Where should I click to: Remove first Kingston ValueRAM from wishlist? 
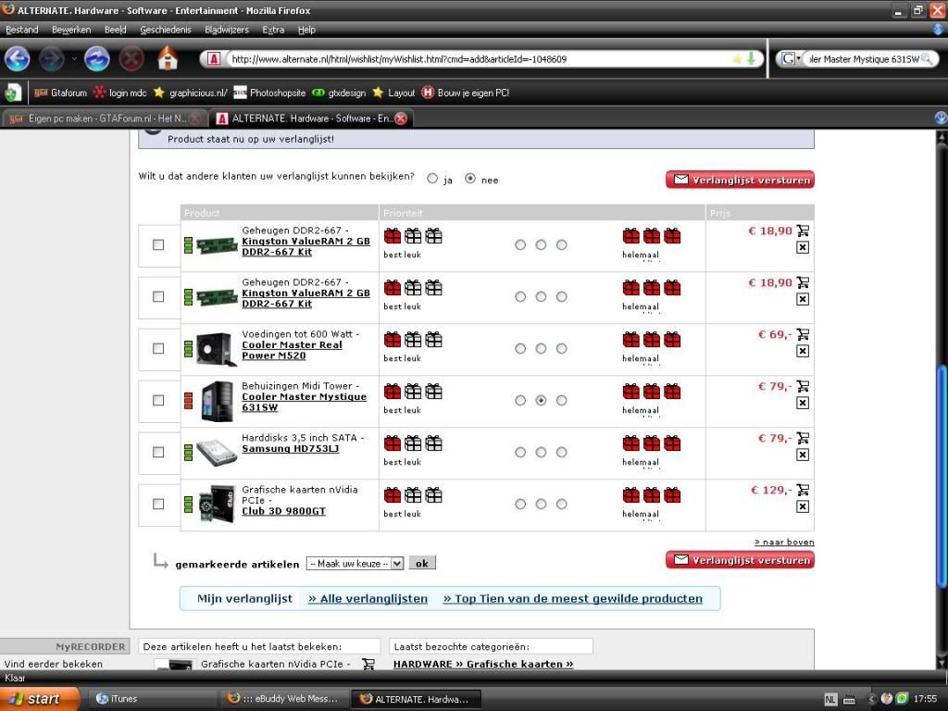tap(803, 247)
